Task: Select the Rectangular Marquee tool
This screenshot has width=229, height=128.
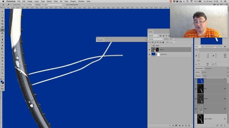Action: 3,15
